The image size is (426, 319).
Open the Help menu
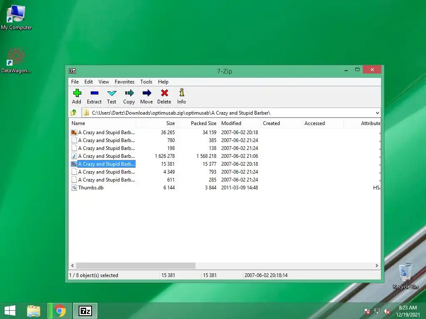point(163,82)
